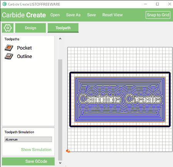This screenshot has width=173, height=167.
Task: Click the dark outline rectangle border on canvas
Action: (x=120, y=73)
